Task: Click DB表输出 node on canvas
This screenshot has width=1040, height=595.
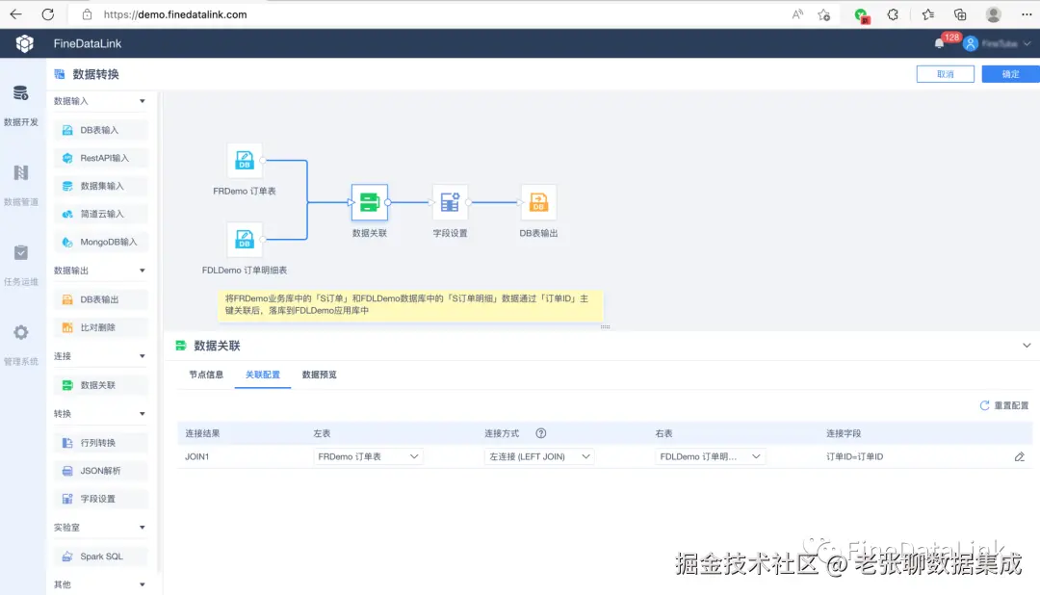Action: (x=538, y=202)
